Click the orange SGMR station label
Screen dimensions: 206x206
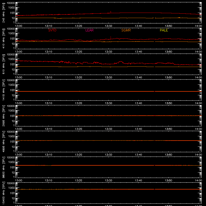(x=126, y=30)
